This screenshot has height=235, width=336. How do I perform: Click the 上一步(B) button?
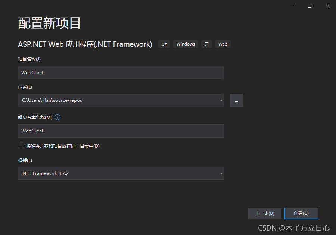click(x=265, y=213)
